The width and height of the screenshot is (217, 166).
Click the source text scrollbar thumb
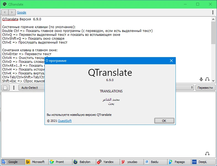(213, 33)
